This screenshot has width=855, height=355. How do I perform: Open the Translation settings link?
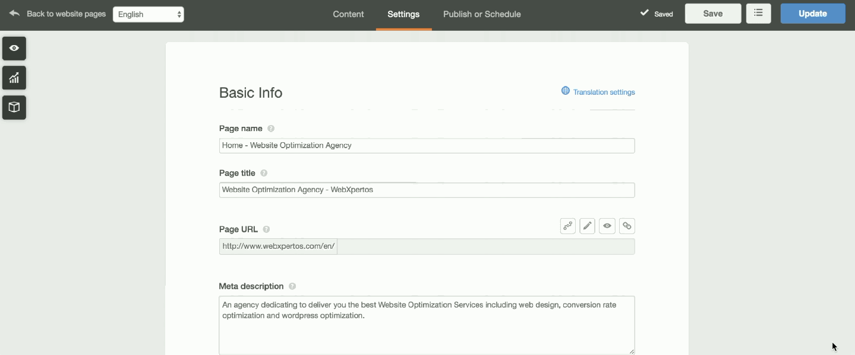point(604,92)
